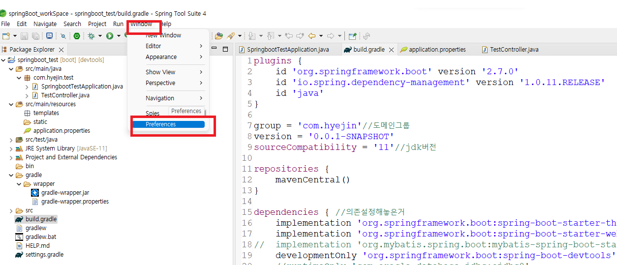Image resolution: width=617 pixels, height=265 pixels.
Task: Open the New wizard dropdown arrow
Action: 15,36
